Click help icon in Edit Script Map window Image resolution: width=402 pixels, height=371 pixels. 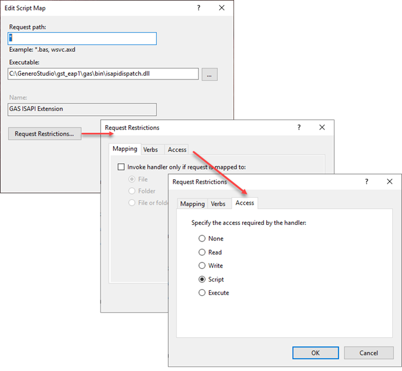(x=198, y=8)
